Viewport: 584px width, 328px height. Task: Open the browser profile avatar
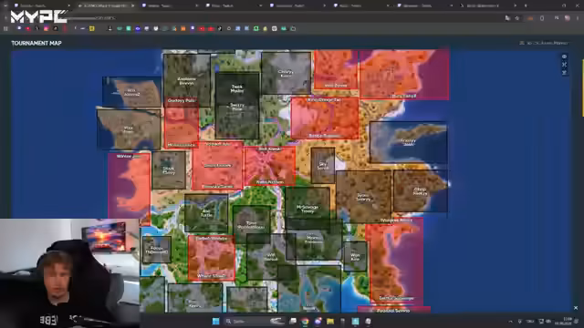click(x=568, y=18)
